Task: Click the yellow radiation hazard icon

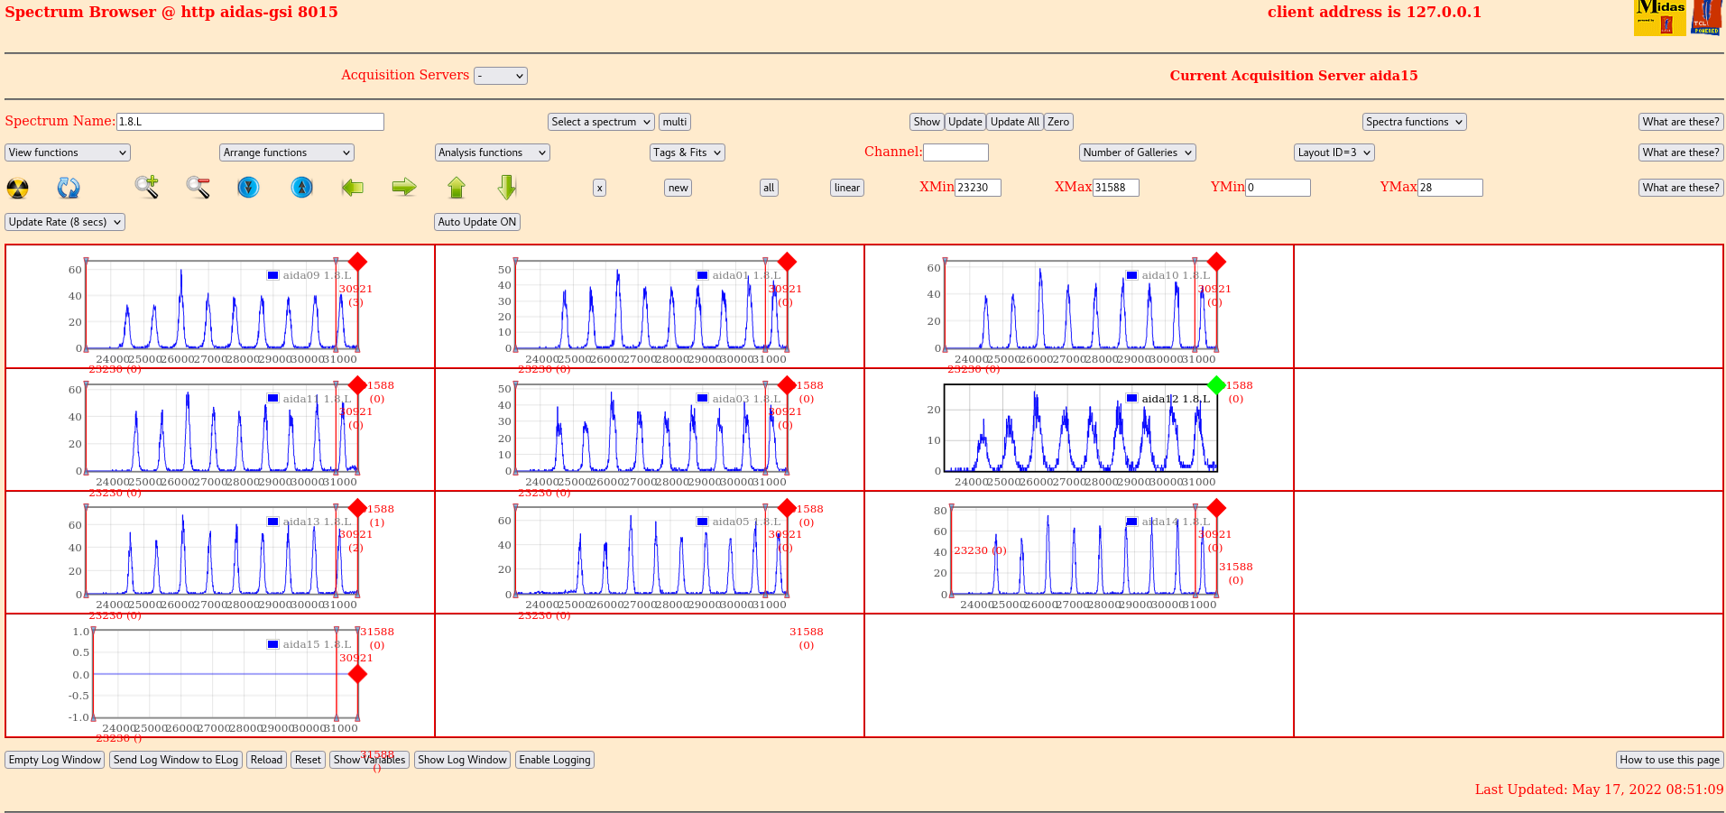Action: [x=17, y=188]
